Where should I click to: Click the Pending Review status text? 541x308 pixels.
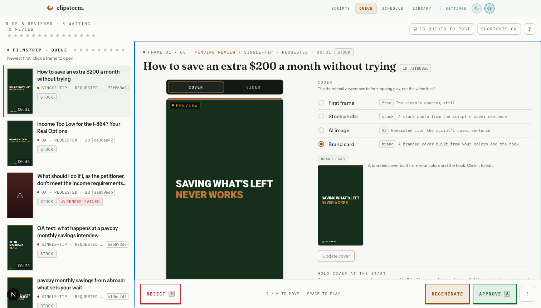coord(215,52)
